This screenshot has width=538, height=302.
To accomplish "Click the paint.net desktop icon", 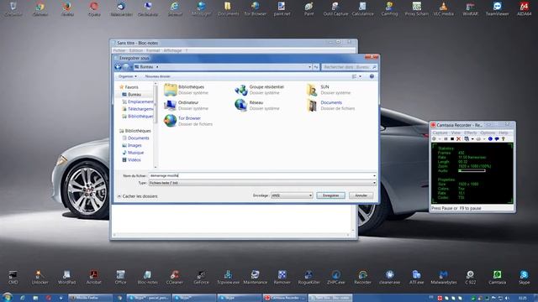I will click(x=282, y=9).
